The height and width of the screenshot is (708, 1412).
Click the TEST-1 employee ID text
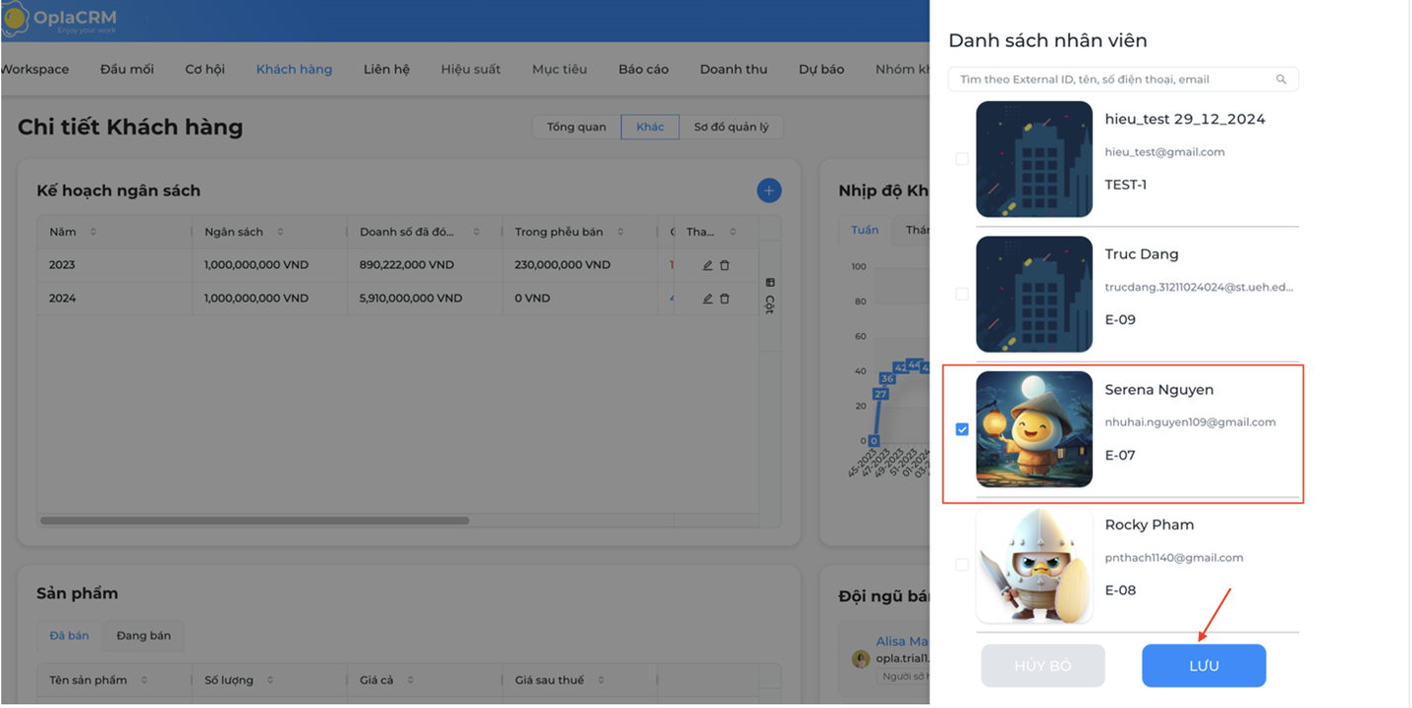click(1126, 184)
